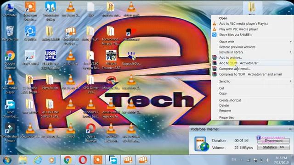Choose Play with VLC media player
Image resolution: width=294 pixels, height=165 pixels.
[238, 29]
